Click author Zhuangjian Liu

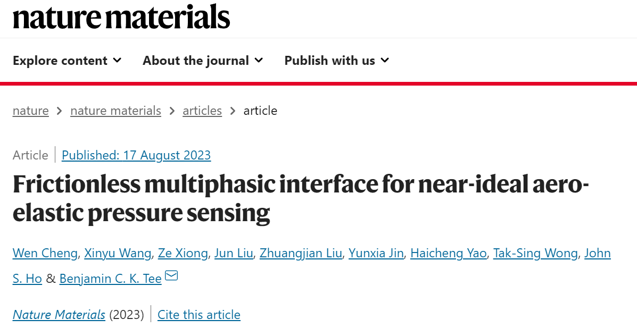coord(301,253)
